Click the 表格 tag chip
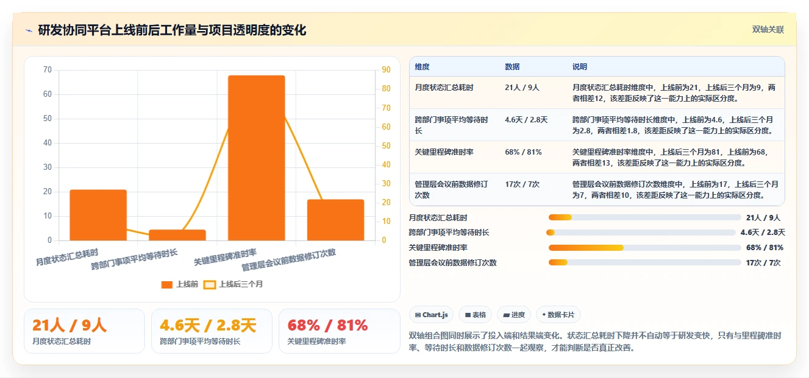Viewport: 809px width, 378px height. 476,315
